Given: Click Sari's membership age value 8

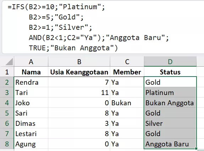Looking at the screenshot, I should click(79, 113).
